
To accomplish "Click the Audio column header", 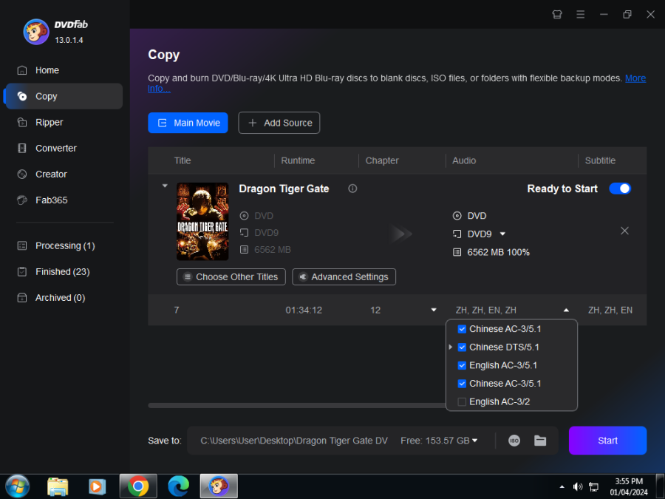I will tap(464, 160).
